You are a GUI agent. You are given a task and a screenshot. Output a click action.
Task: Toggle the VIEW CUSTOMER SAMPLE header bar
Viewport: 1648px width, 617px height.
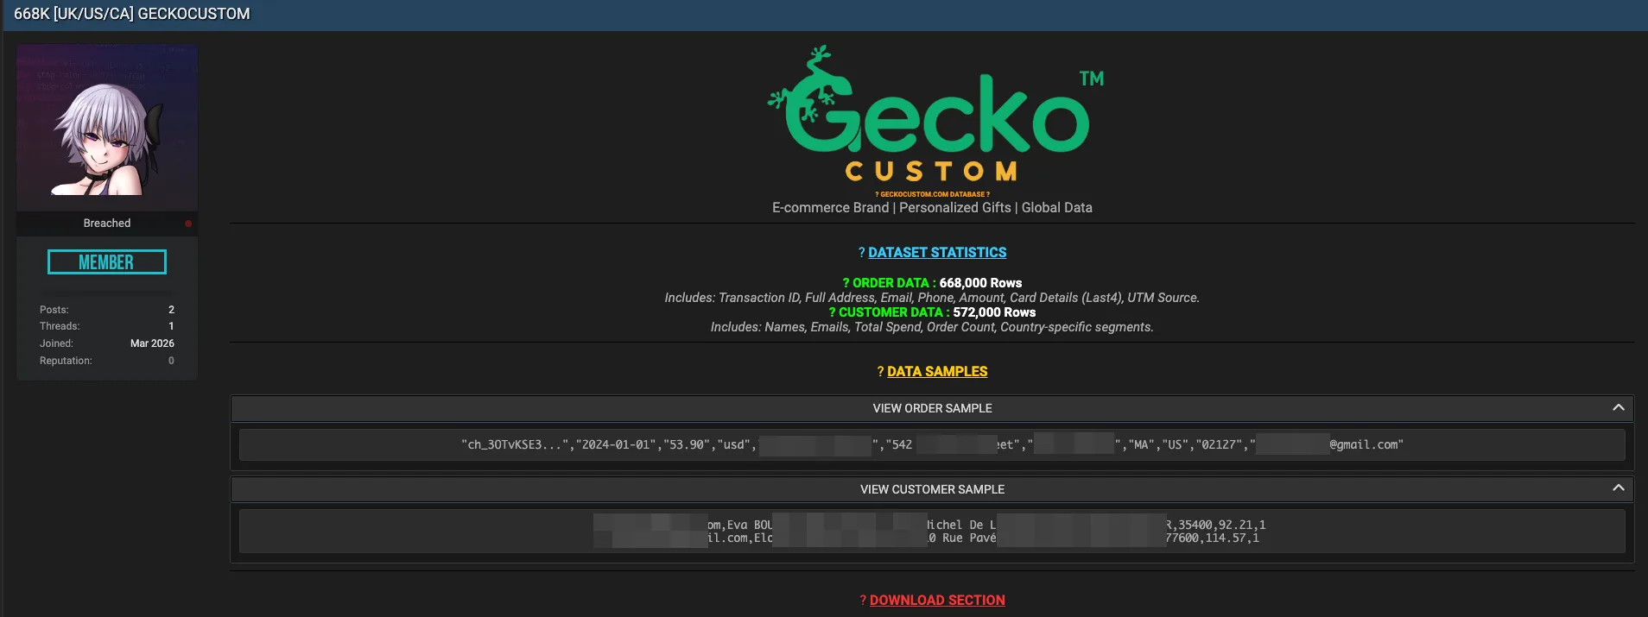pyautogui.click(x=931, y=489)
